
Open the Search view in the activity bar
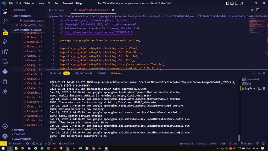pos(5,21)
